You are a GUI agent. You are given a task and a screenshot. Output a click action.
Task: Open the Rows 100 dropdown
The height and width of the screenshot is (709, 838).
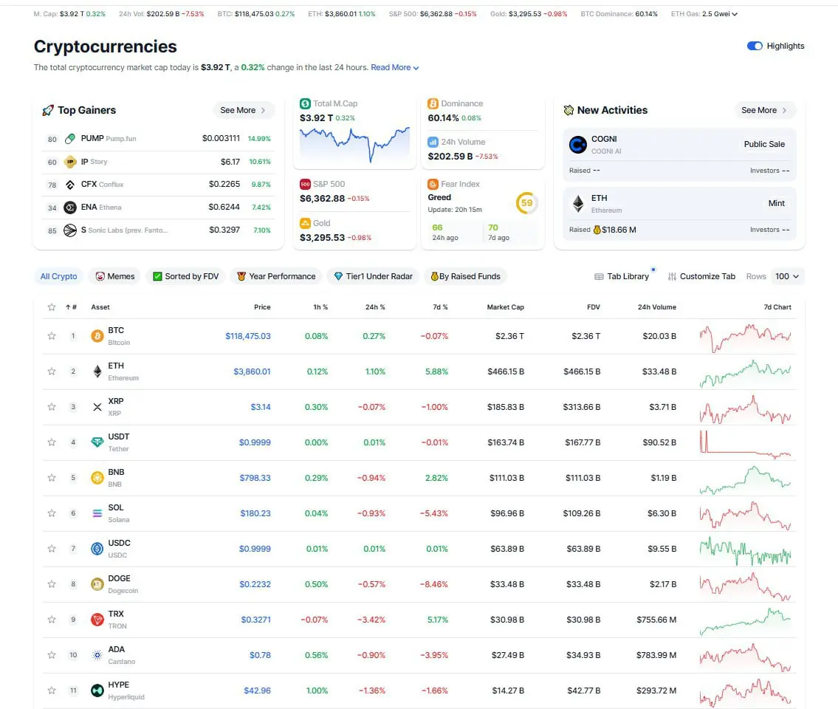tap(787, 276)
